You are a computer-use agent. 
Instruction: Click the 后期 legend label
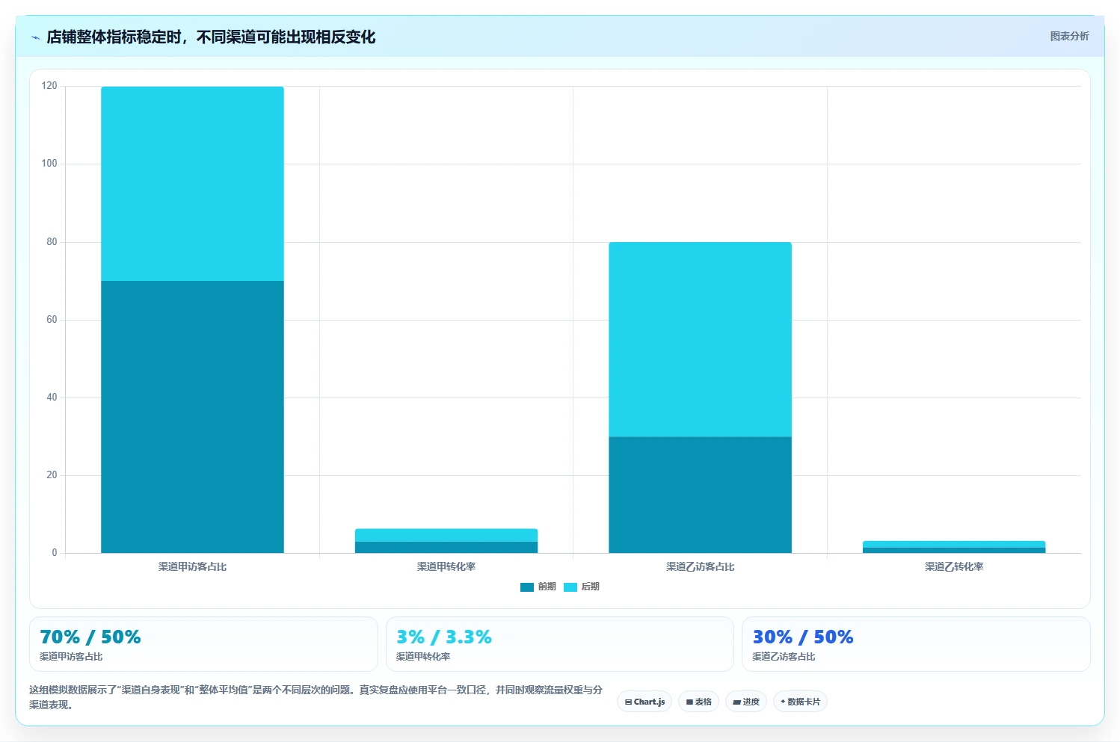pyautogui.click(x=590, y=587)
